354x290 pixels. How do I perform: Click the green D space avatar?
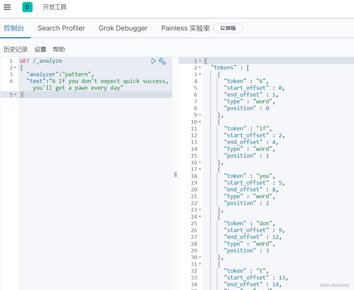[x=27, y=7]
